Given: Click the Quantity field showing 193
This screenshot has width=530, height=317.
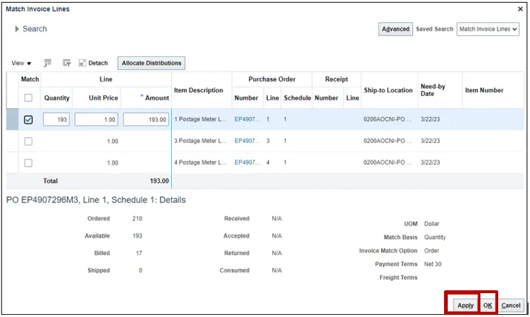Looking at the screenshot, I should tap(56, 120).
